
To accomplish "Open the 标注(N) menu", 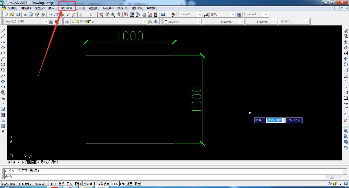I will [108, 8].
